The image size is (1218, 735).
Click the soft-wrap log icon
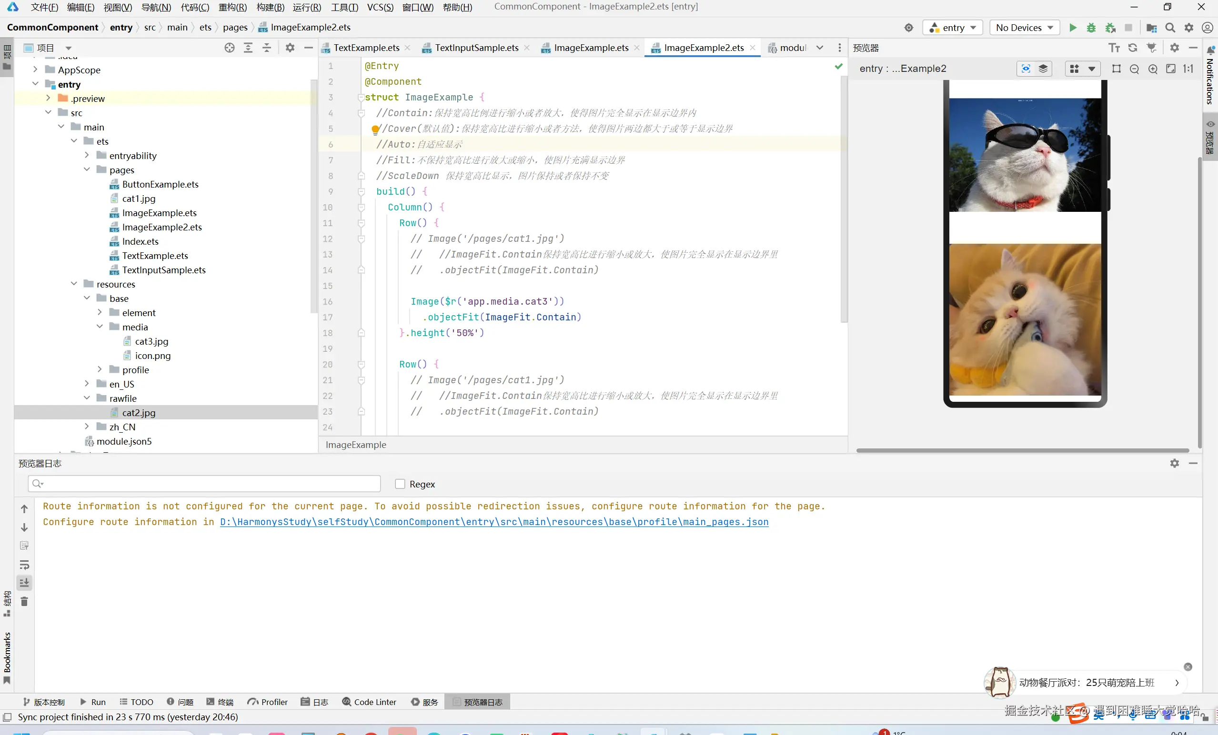point(24,565)
